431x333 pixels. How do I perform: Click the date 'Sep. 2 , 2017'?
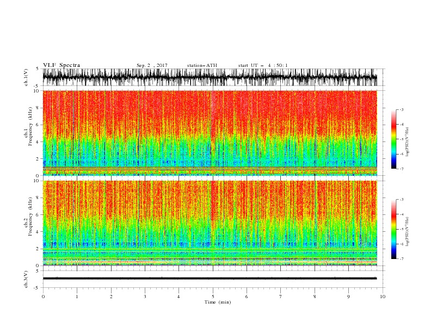[x=152, y=65]
